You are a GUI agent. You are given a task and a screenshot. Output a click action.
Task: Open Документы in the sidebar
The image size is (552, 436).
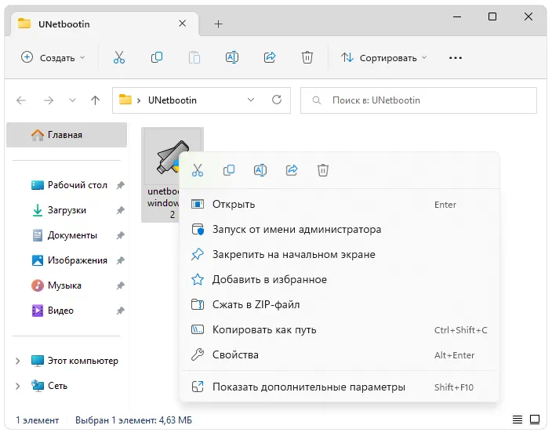(64, 235)
